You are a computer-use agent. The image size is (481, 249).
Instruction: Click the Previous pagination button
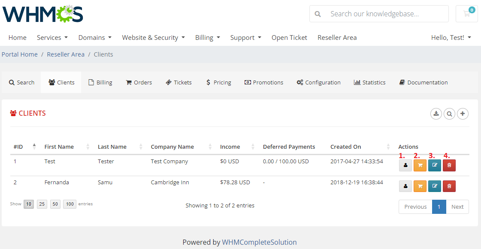[x=415, y=207]
